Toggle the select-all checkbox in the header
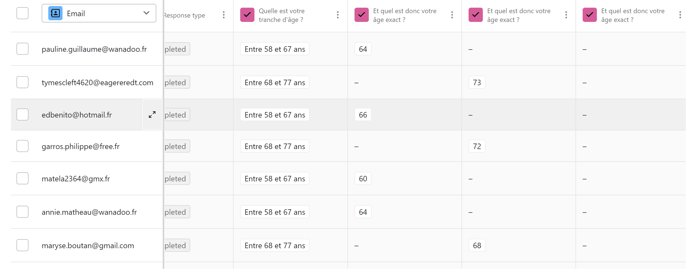686x269 pixels. [x=22, y=13]
